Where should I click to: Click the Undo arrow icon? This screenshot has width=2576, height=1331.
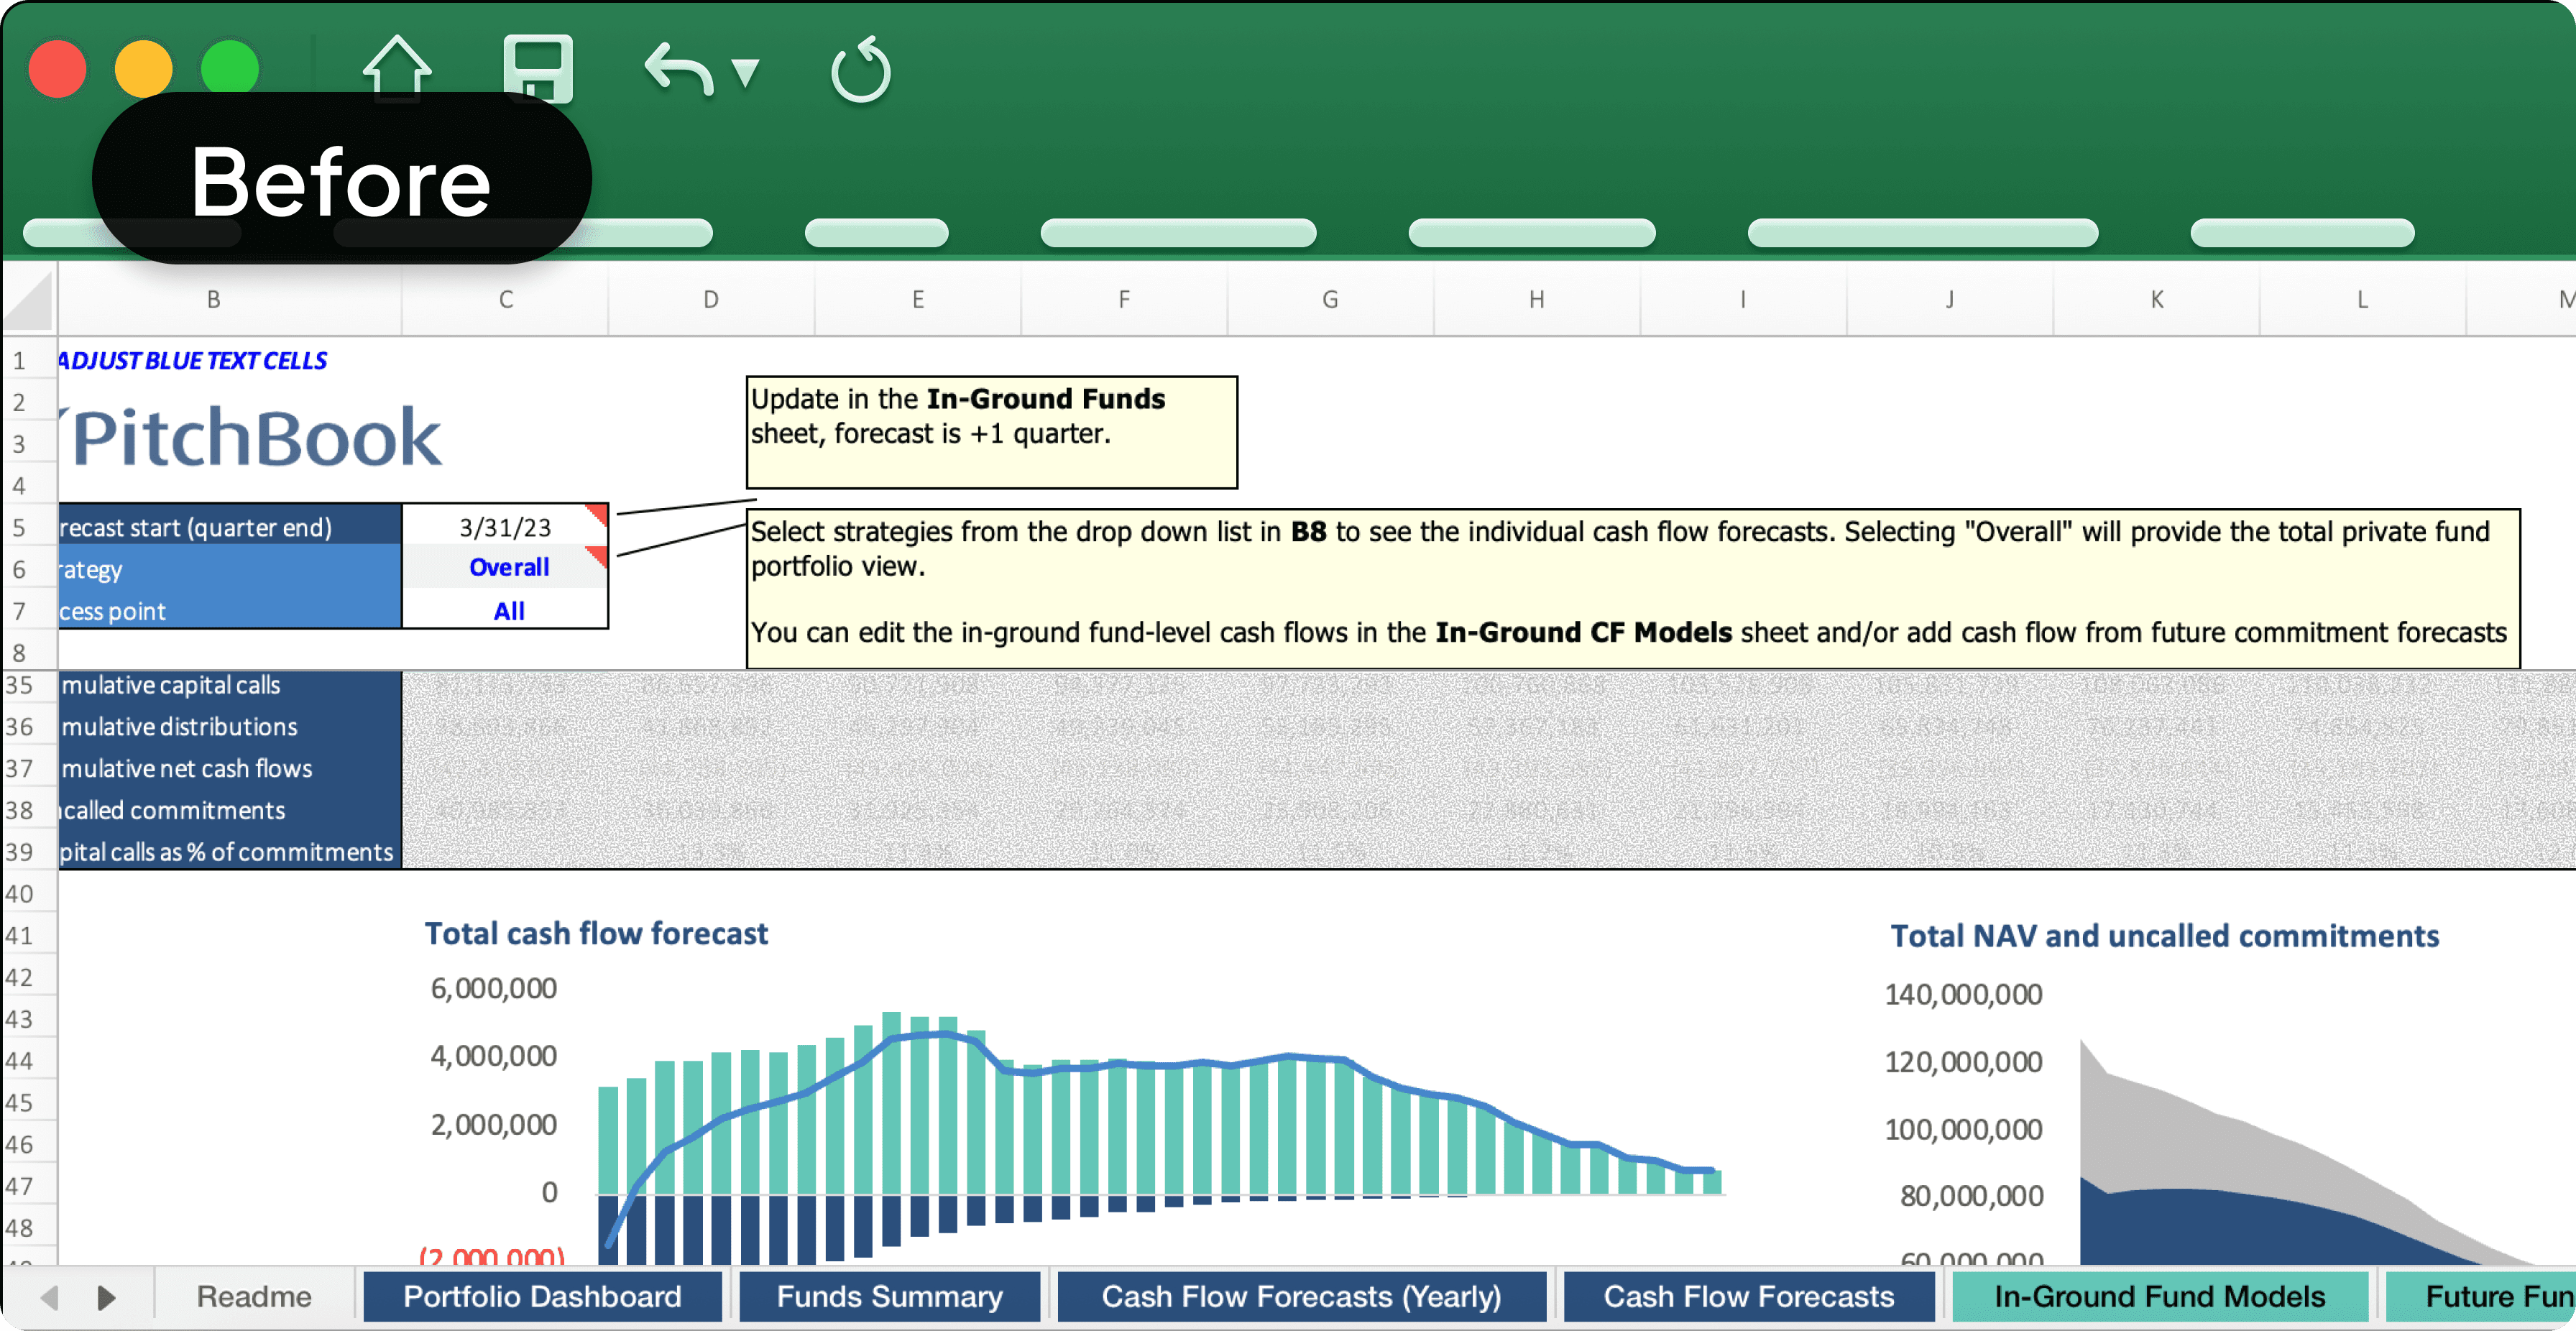(679, 70)
